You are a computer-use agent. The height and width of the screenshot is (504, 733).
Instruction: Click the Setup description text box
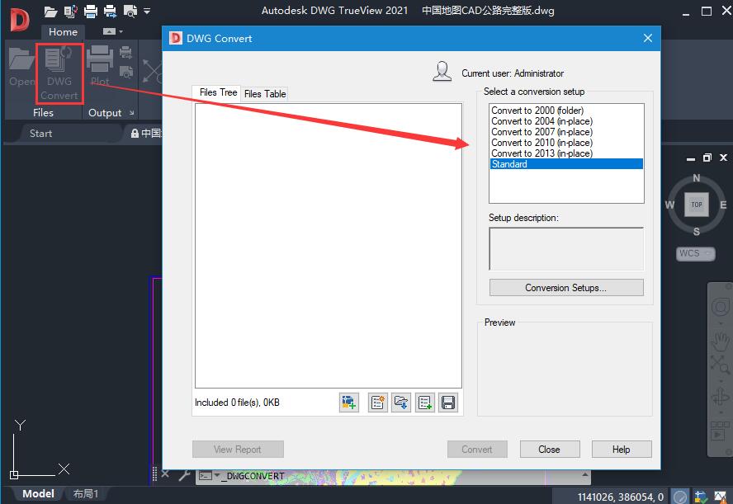[566, 249]
